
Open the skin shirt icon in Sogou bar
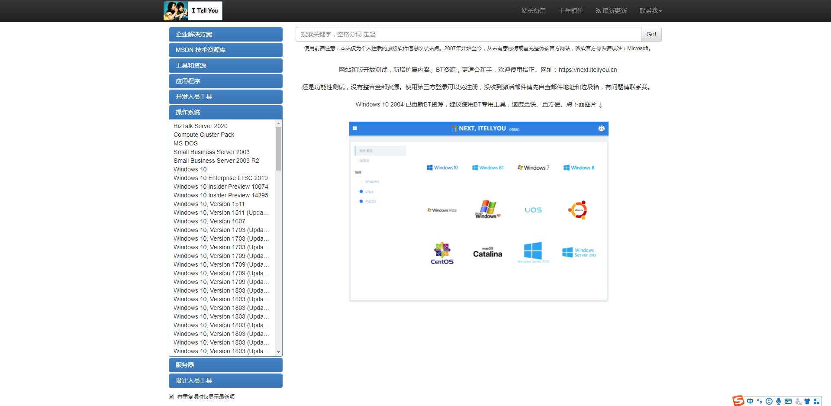click(x=807, y=401)
